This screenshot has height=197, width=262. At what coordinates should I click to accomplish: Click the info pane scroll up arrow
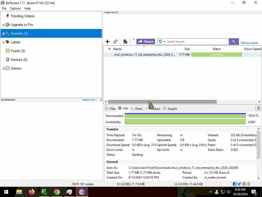[258, 129]
